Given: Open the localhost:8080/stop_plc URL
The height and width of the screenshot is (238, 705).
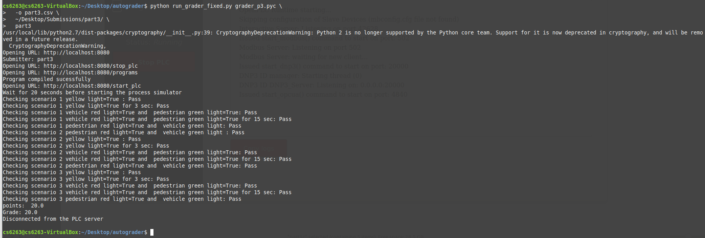Looking at the screenshot, I should [x=91, y=66].
